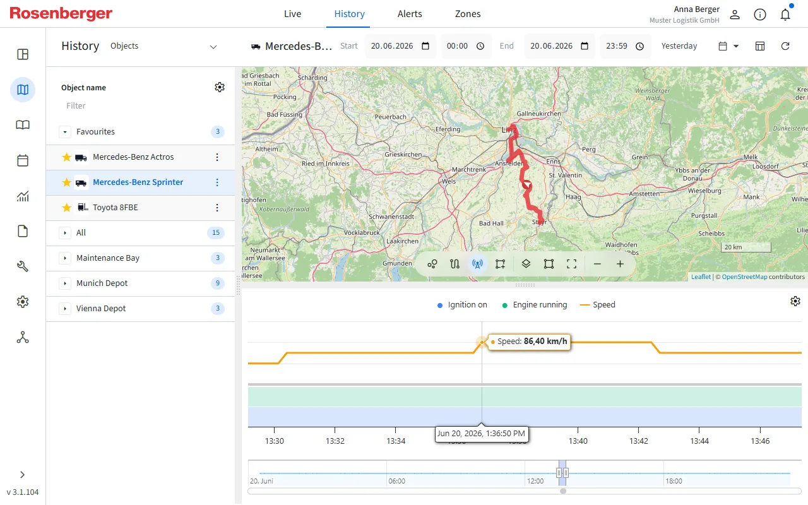Open the map layers selector

tap(526, 264)
